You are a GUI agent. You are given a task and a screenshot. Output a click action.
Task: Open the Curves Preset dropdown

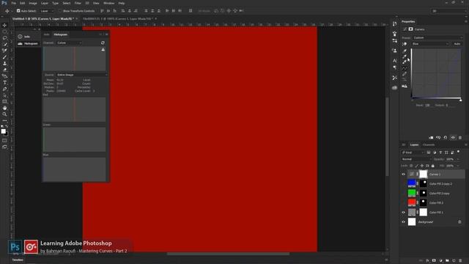pos(438,37)
